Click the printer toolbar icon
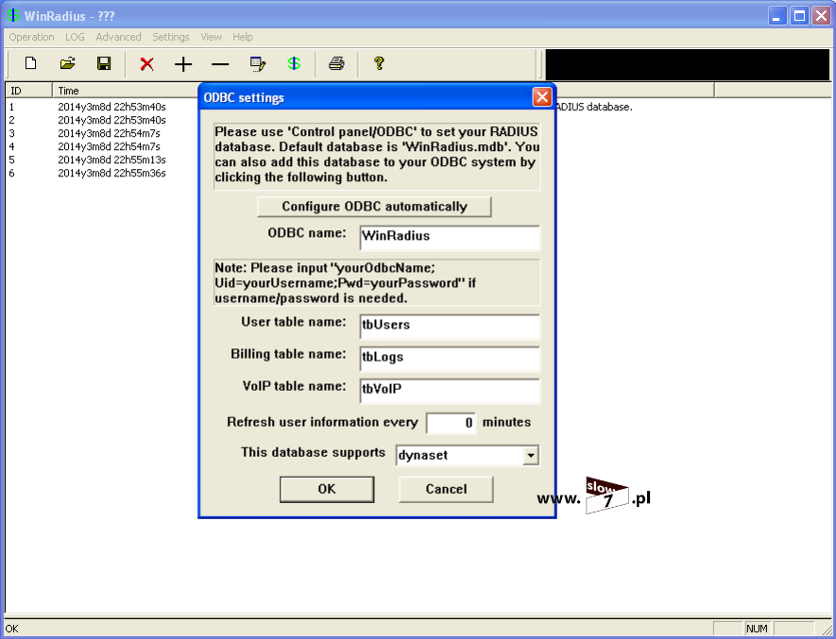Image resolution: width=836 pixels, height=639 pixels. (336, 64)
